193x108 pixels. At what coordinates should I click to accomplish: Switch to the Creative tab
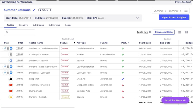[23, 25]
